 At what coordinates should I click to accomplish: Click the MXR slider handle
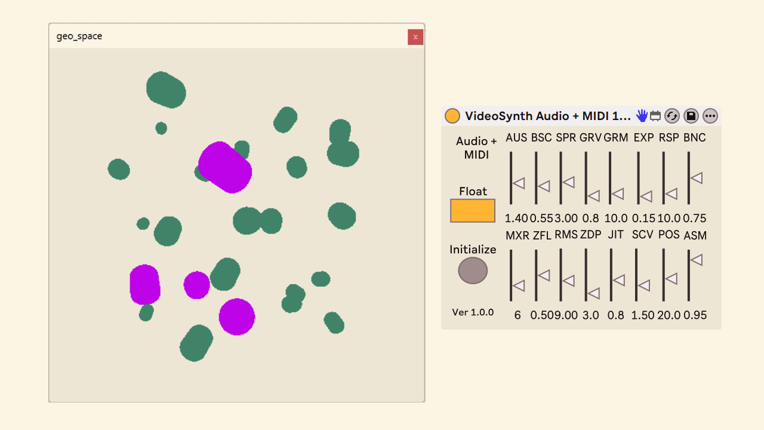pyautogui.click(x=519, y=286)
